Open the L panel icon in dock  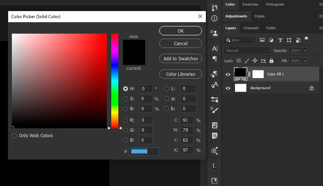(x=214, y=166)
